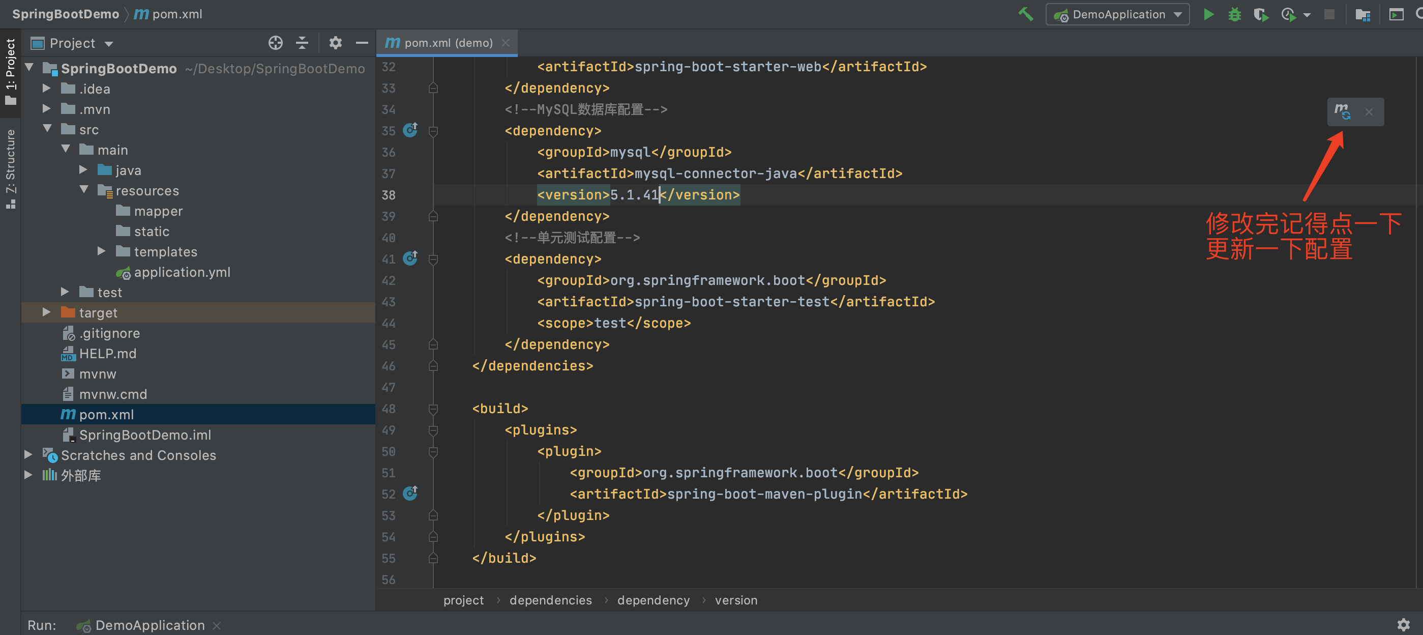The height and width of the screenshot is (635, 1423).
Task: Open application.yml in the project tree
Action: point(182,272)
